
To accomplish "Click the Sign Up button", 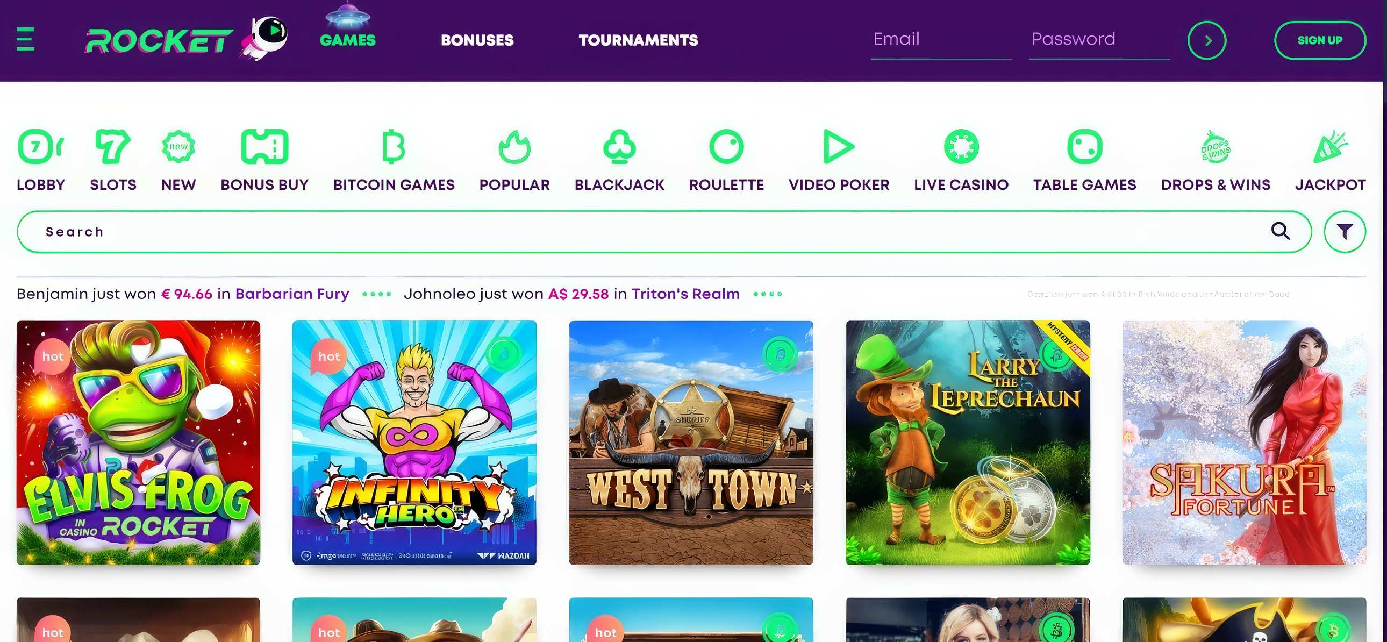I will (x=1319, y=40).
